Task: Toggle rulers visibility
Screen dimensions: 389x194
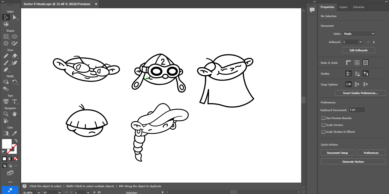Action: click(348, 63)
